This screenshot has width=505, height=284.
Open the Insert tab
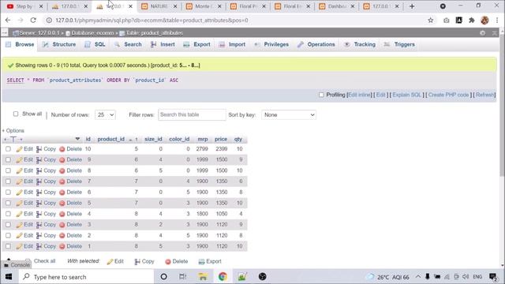pos(163,44)
